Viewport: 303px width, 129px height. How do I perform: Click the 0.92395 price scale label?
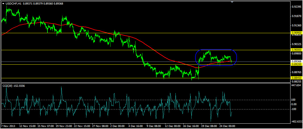point(297,7)
